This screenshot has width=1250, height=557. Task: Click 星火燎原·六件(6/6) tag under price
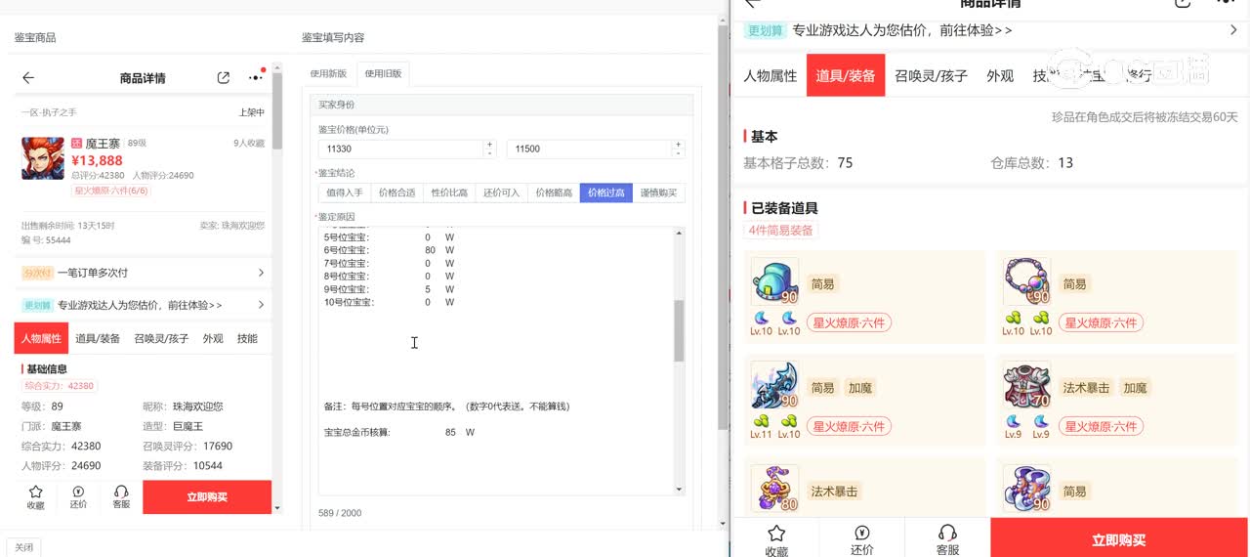coord(112,191)
